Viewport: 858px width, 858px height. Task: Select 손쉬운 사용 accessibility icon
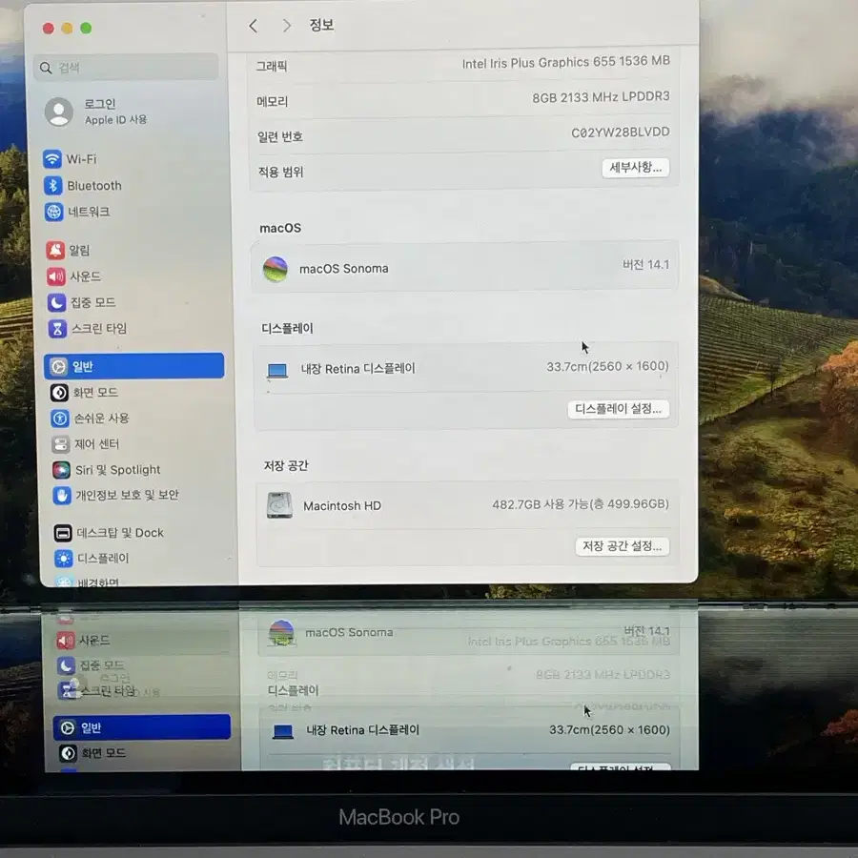tap(60, 419)
